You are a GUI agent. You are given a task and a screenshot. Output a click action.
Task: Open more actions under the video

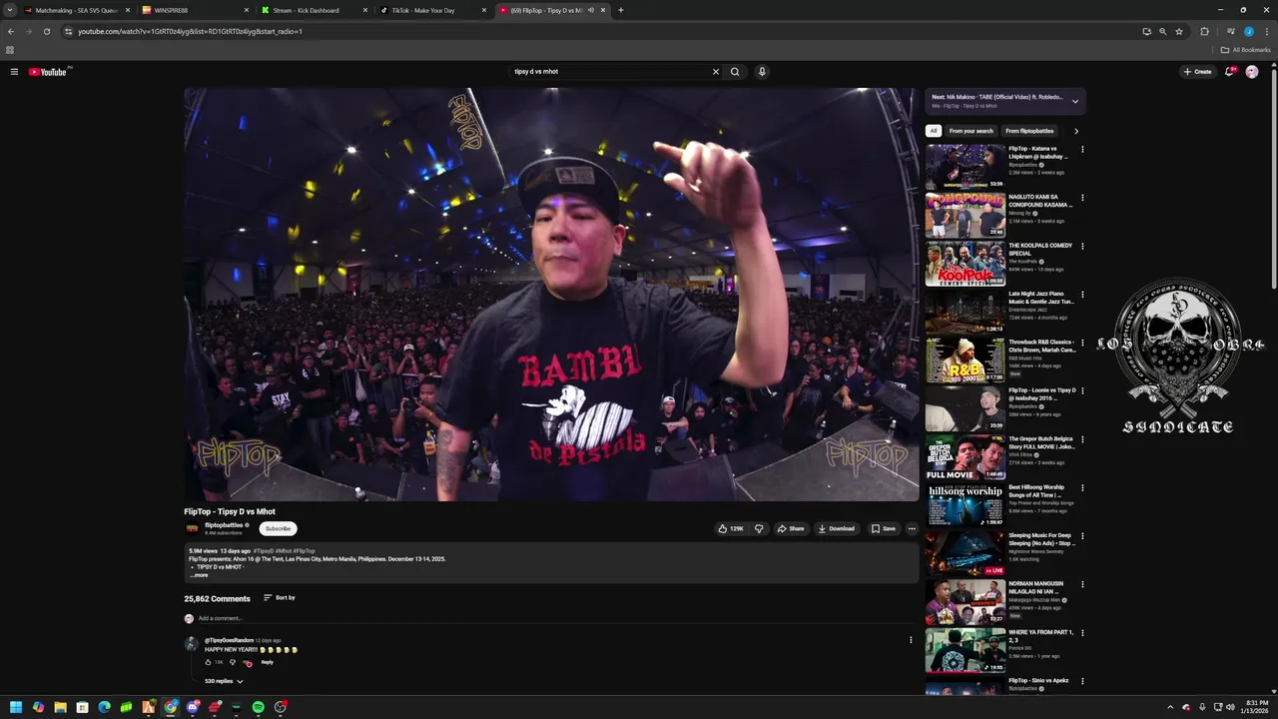pos(912,528)
